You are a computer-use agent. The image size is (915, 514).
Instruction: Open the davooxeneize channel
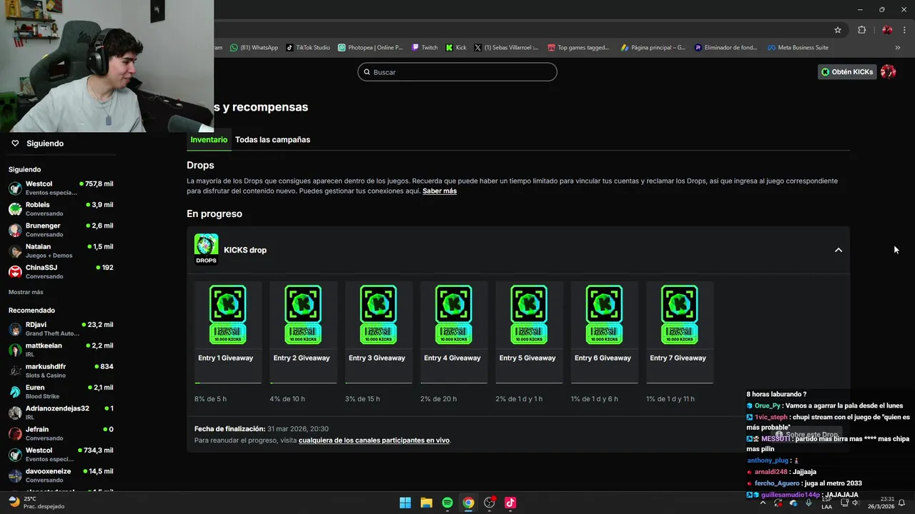coord(61,475)
